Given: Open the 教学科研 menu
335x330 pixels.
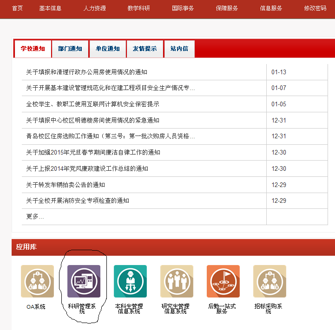Looking at the screenshot, I should click(x=138, y=8).
